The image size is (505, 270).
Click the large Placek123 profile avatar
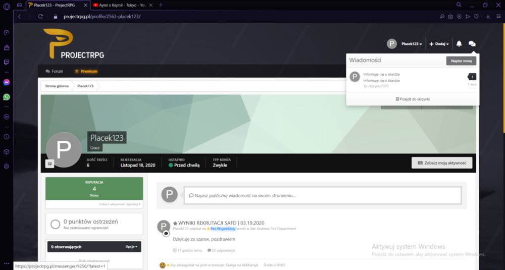(64, 150)
